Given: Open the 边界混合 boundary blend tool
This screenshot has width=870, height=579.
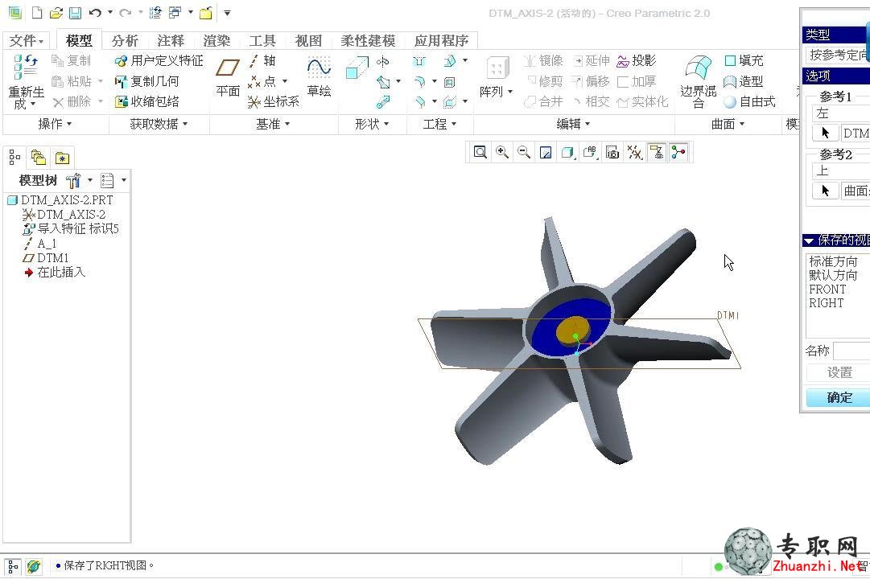Looking at the screenshot, I should click(x=698, y=81).
